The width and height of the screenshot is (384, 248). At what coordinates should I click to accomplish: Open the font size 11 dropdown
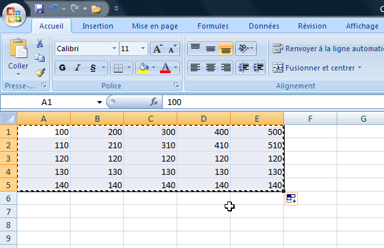[x=143, y=49]
